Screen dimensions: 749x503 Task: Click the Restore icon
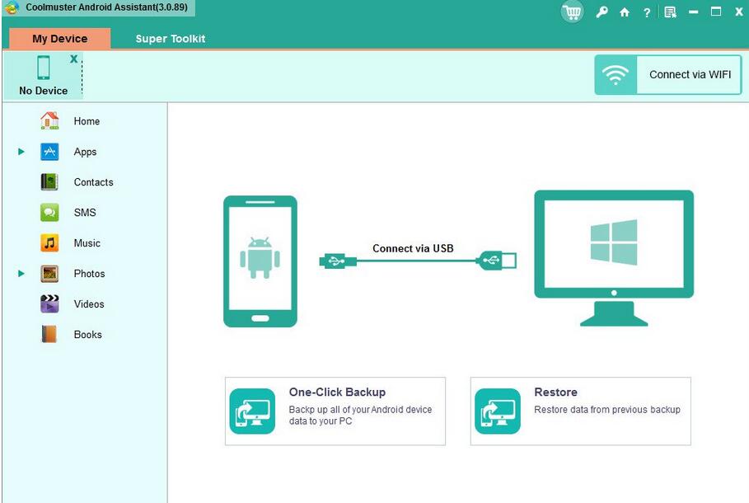tap(498, 411)
